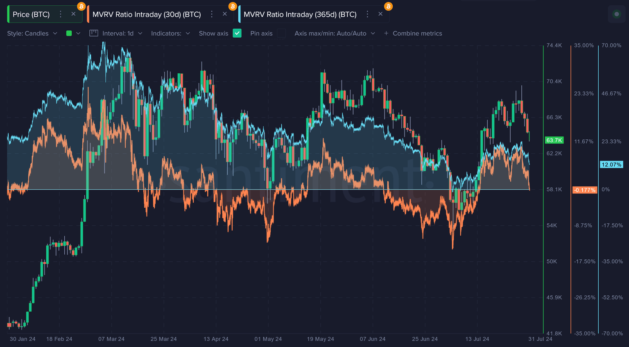Uncheck the Show axis checkbox

coord(237,33)
